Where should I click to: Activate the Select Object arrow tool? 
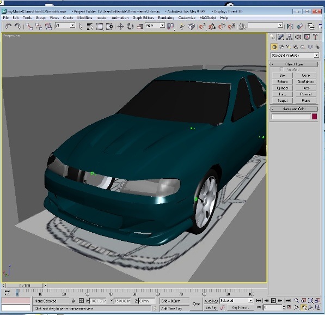(x=81, y=27)
